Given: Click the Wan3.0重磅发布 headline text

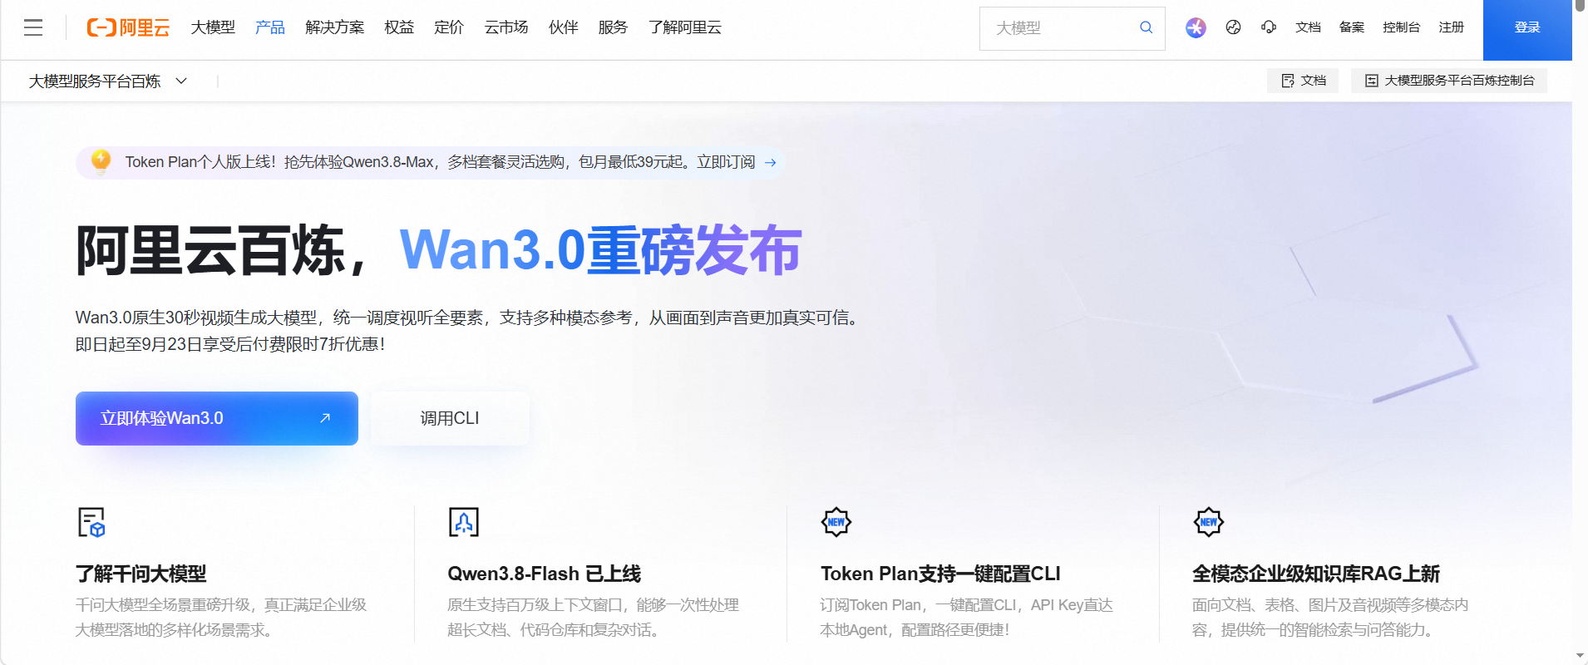Looking at the screenshot, I should point(600,249).
